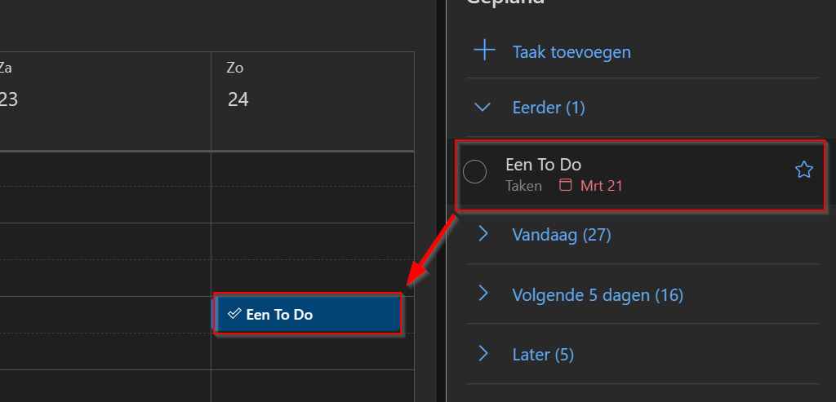Viewport: 836px width, 402px height.
Task: Expand the Later (5) group chevron
Action: [483, 353]
